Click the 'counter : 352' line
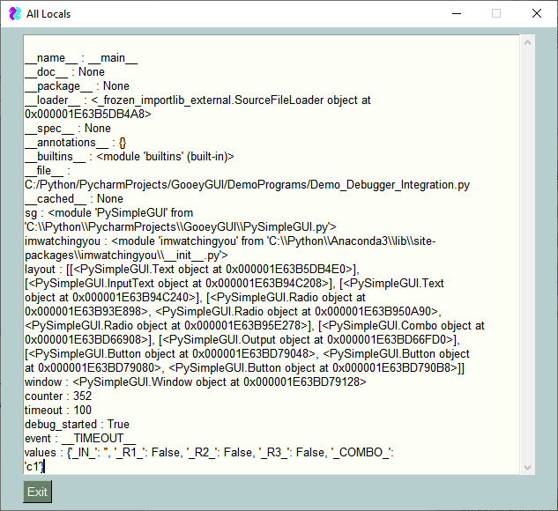Image resolution: width=558 pixels, height=511 pixels. [58, 396]
